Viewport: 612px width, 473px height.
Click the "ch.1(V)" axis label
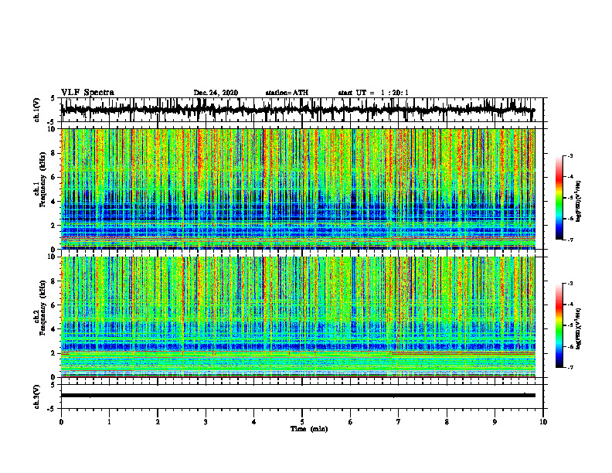[37, 110]
